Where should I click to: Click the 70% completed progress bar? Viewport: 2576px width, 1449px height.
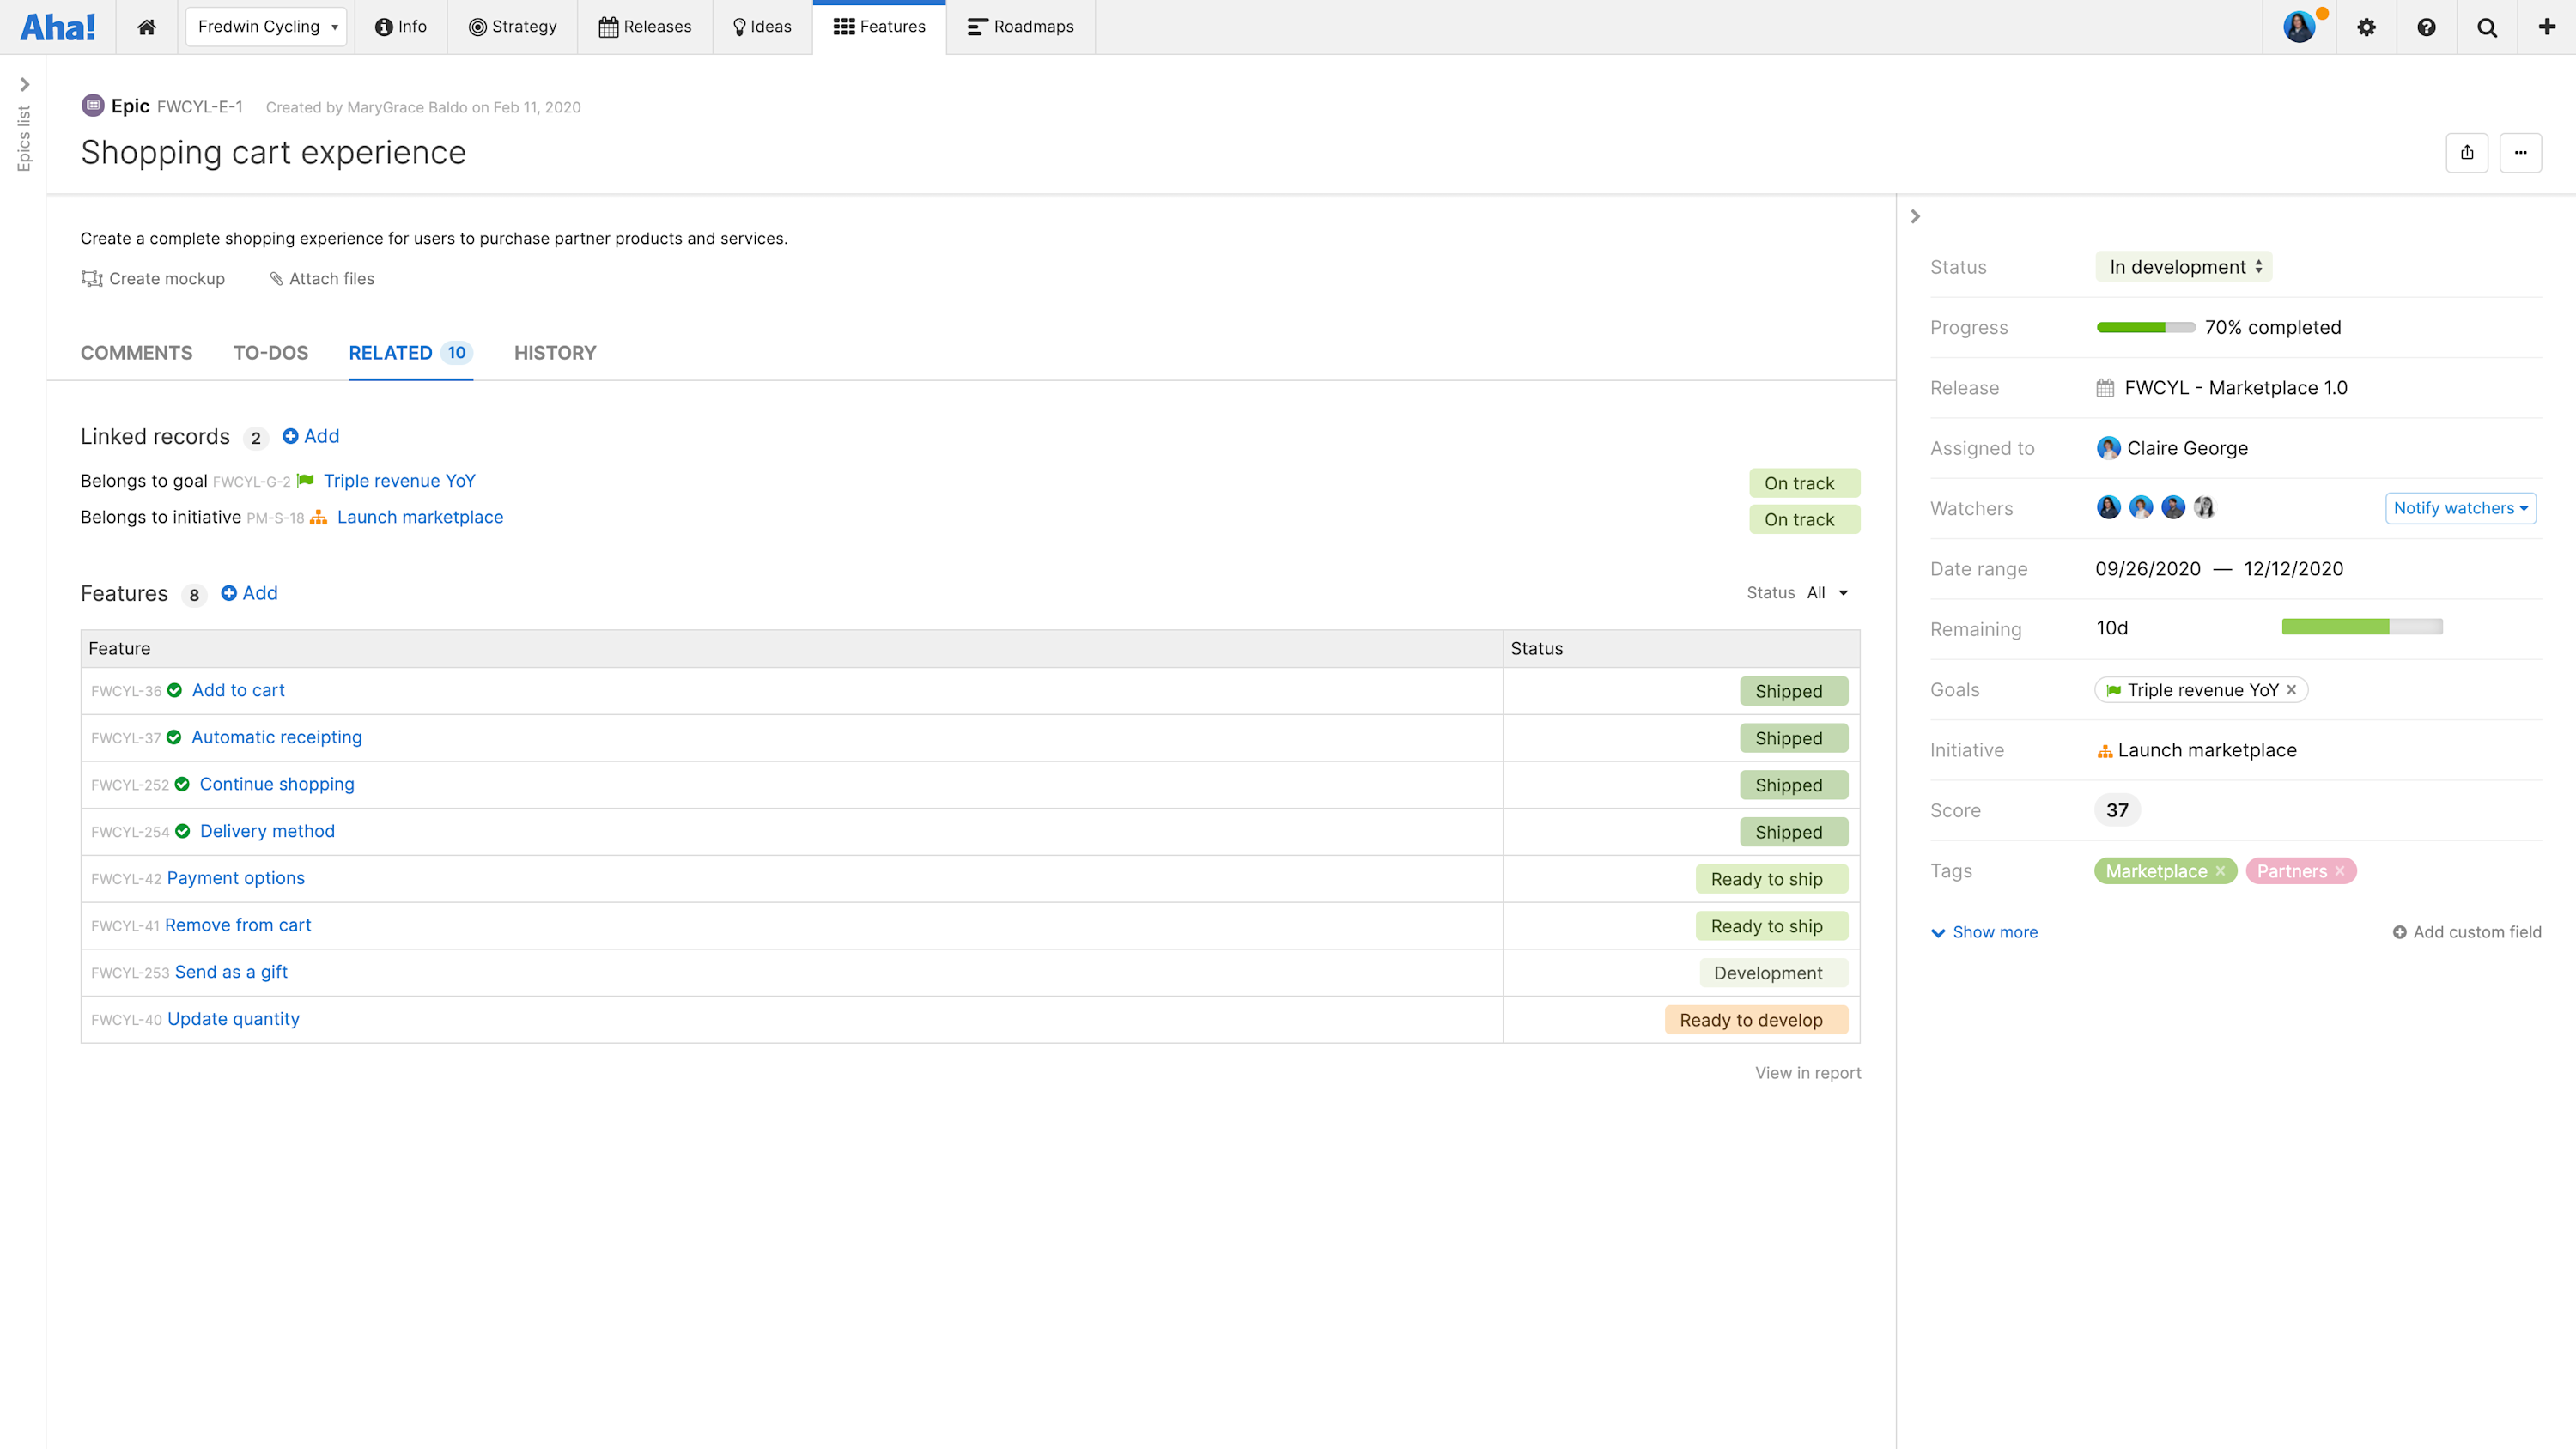click(2145, 328)
